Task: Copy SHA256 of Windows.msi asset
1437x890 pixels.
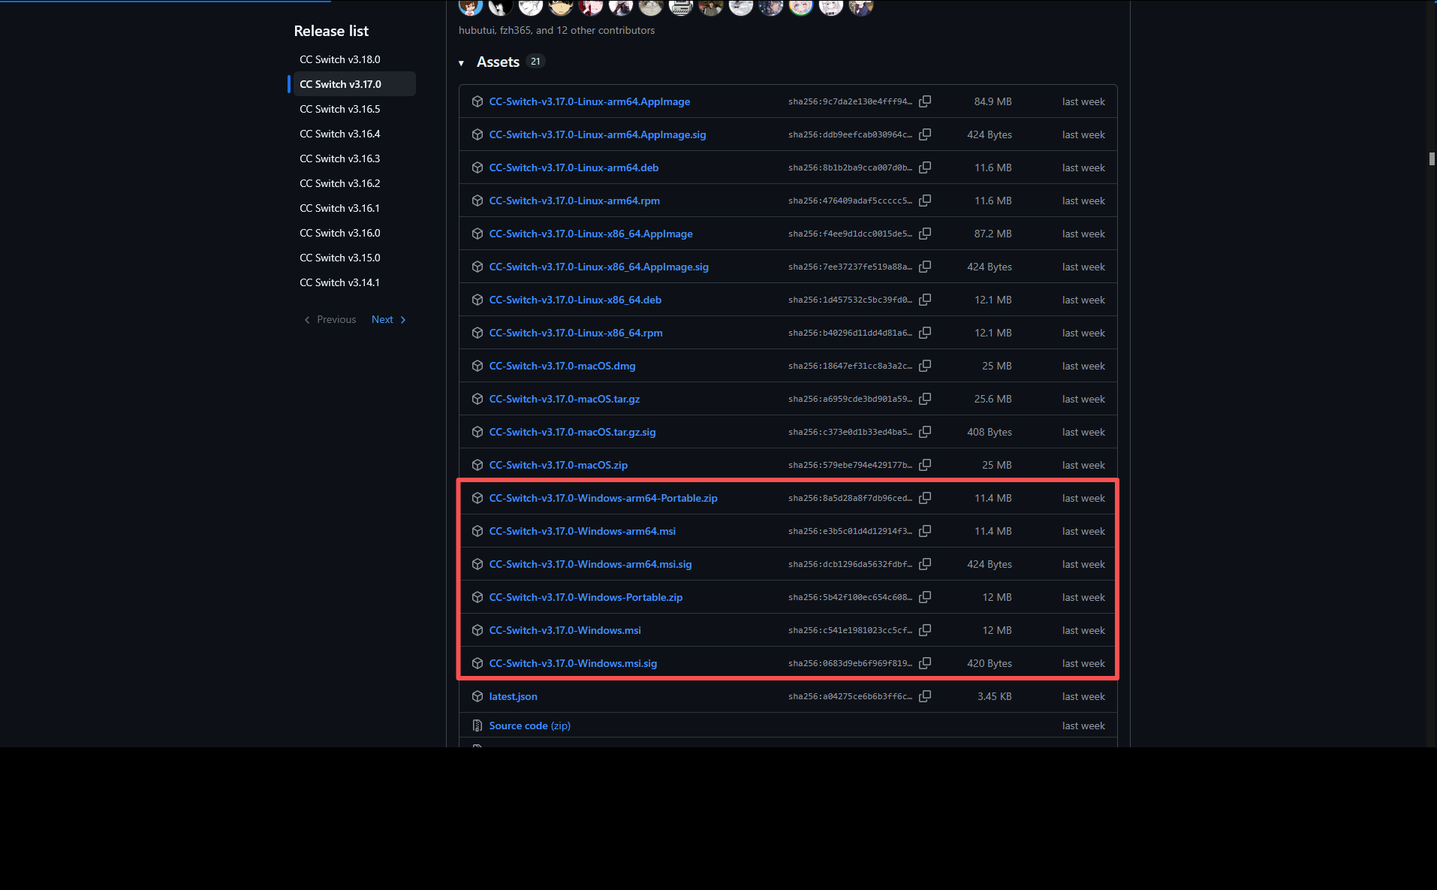Action: pos(925,630)
